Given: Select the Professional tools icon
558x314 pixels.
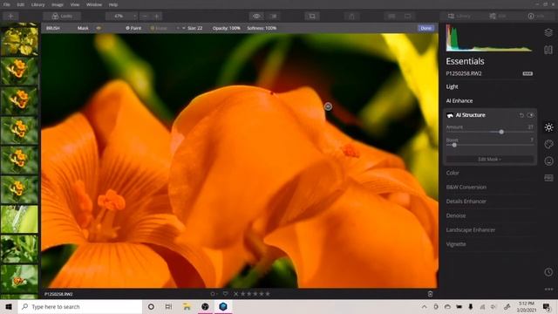Looking at the screenshot, I should point(548,178).
